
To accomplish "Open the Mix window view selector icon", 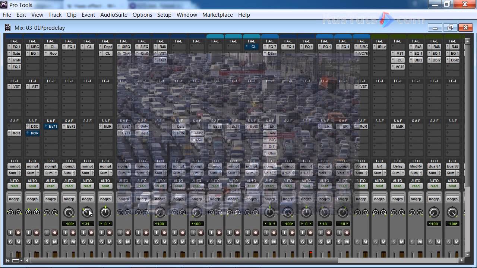I will pyautogui.click(x=17, y=261).
